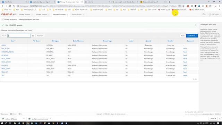Click the Oracle APEX logo
This screenshot has height=125, width=222.
point(9,14)
